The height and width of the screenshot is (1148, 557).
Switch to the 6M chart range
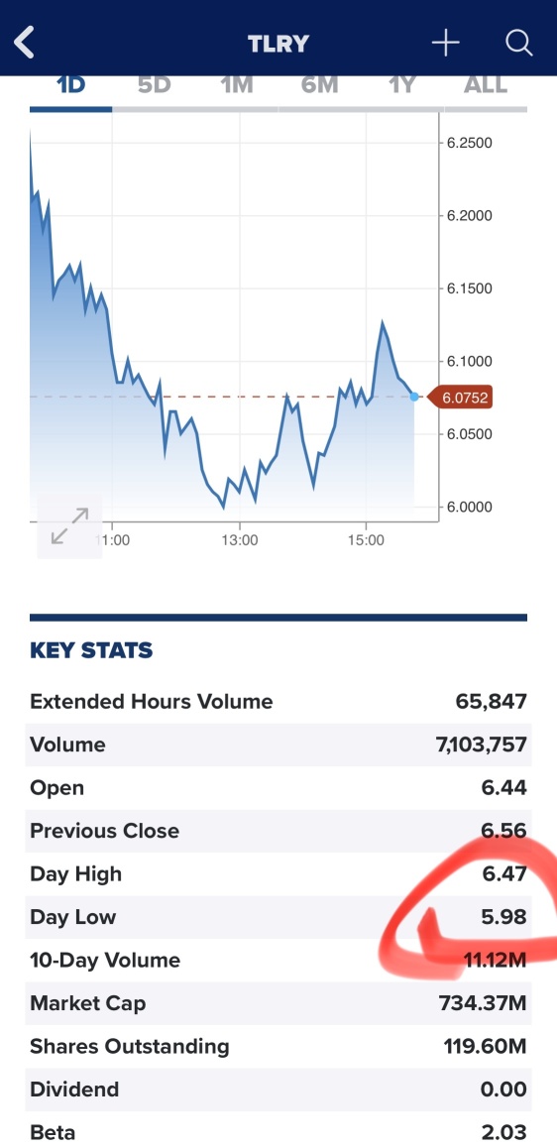[319, 85]
